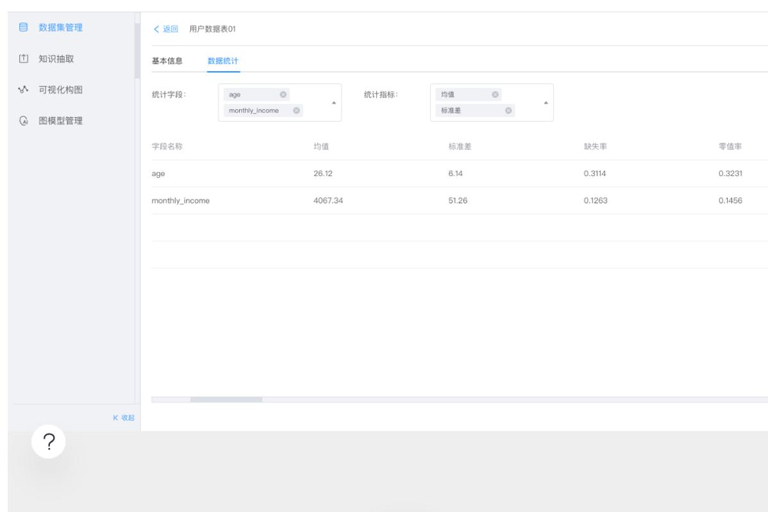Open the 统计字段 selection dropdown

point(333,102)
